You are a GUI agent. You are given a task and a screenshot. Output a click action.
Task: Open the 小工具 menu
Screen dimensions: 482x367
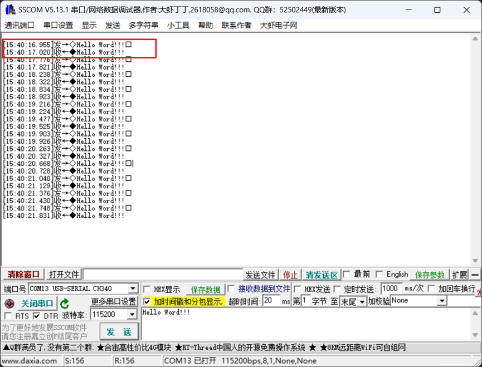[x=178, y=25]
